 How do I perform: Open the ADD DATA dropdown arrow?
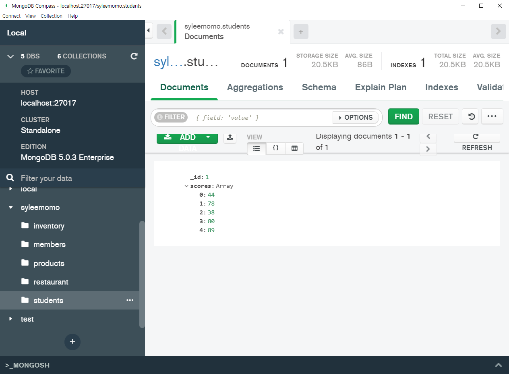pos(208,137)
